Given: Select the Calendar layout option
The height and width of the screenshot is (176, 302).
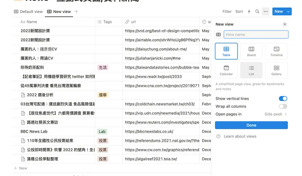Looking at the screenshot, I should (x=226, y=70).
